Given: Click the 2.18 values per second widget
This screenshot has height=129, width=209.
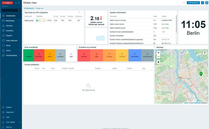Looking at the screenshot, I should coord(96,19).
